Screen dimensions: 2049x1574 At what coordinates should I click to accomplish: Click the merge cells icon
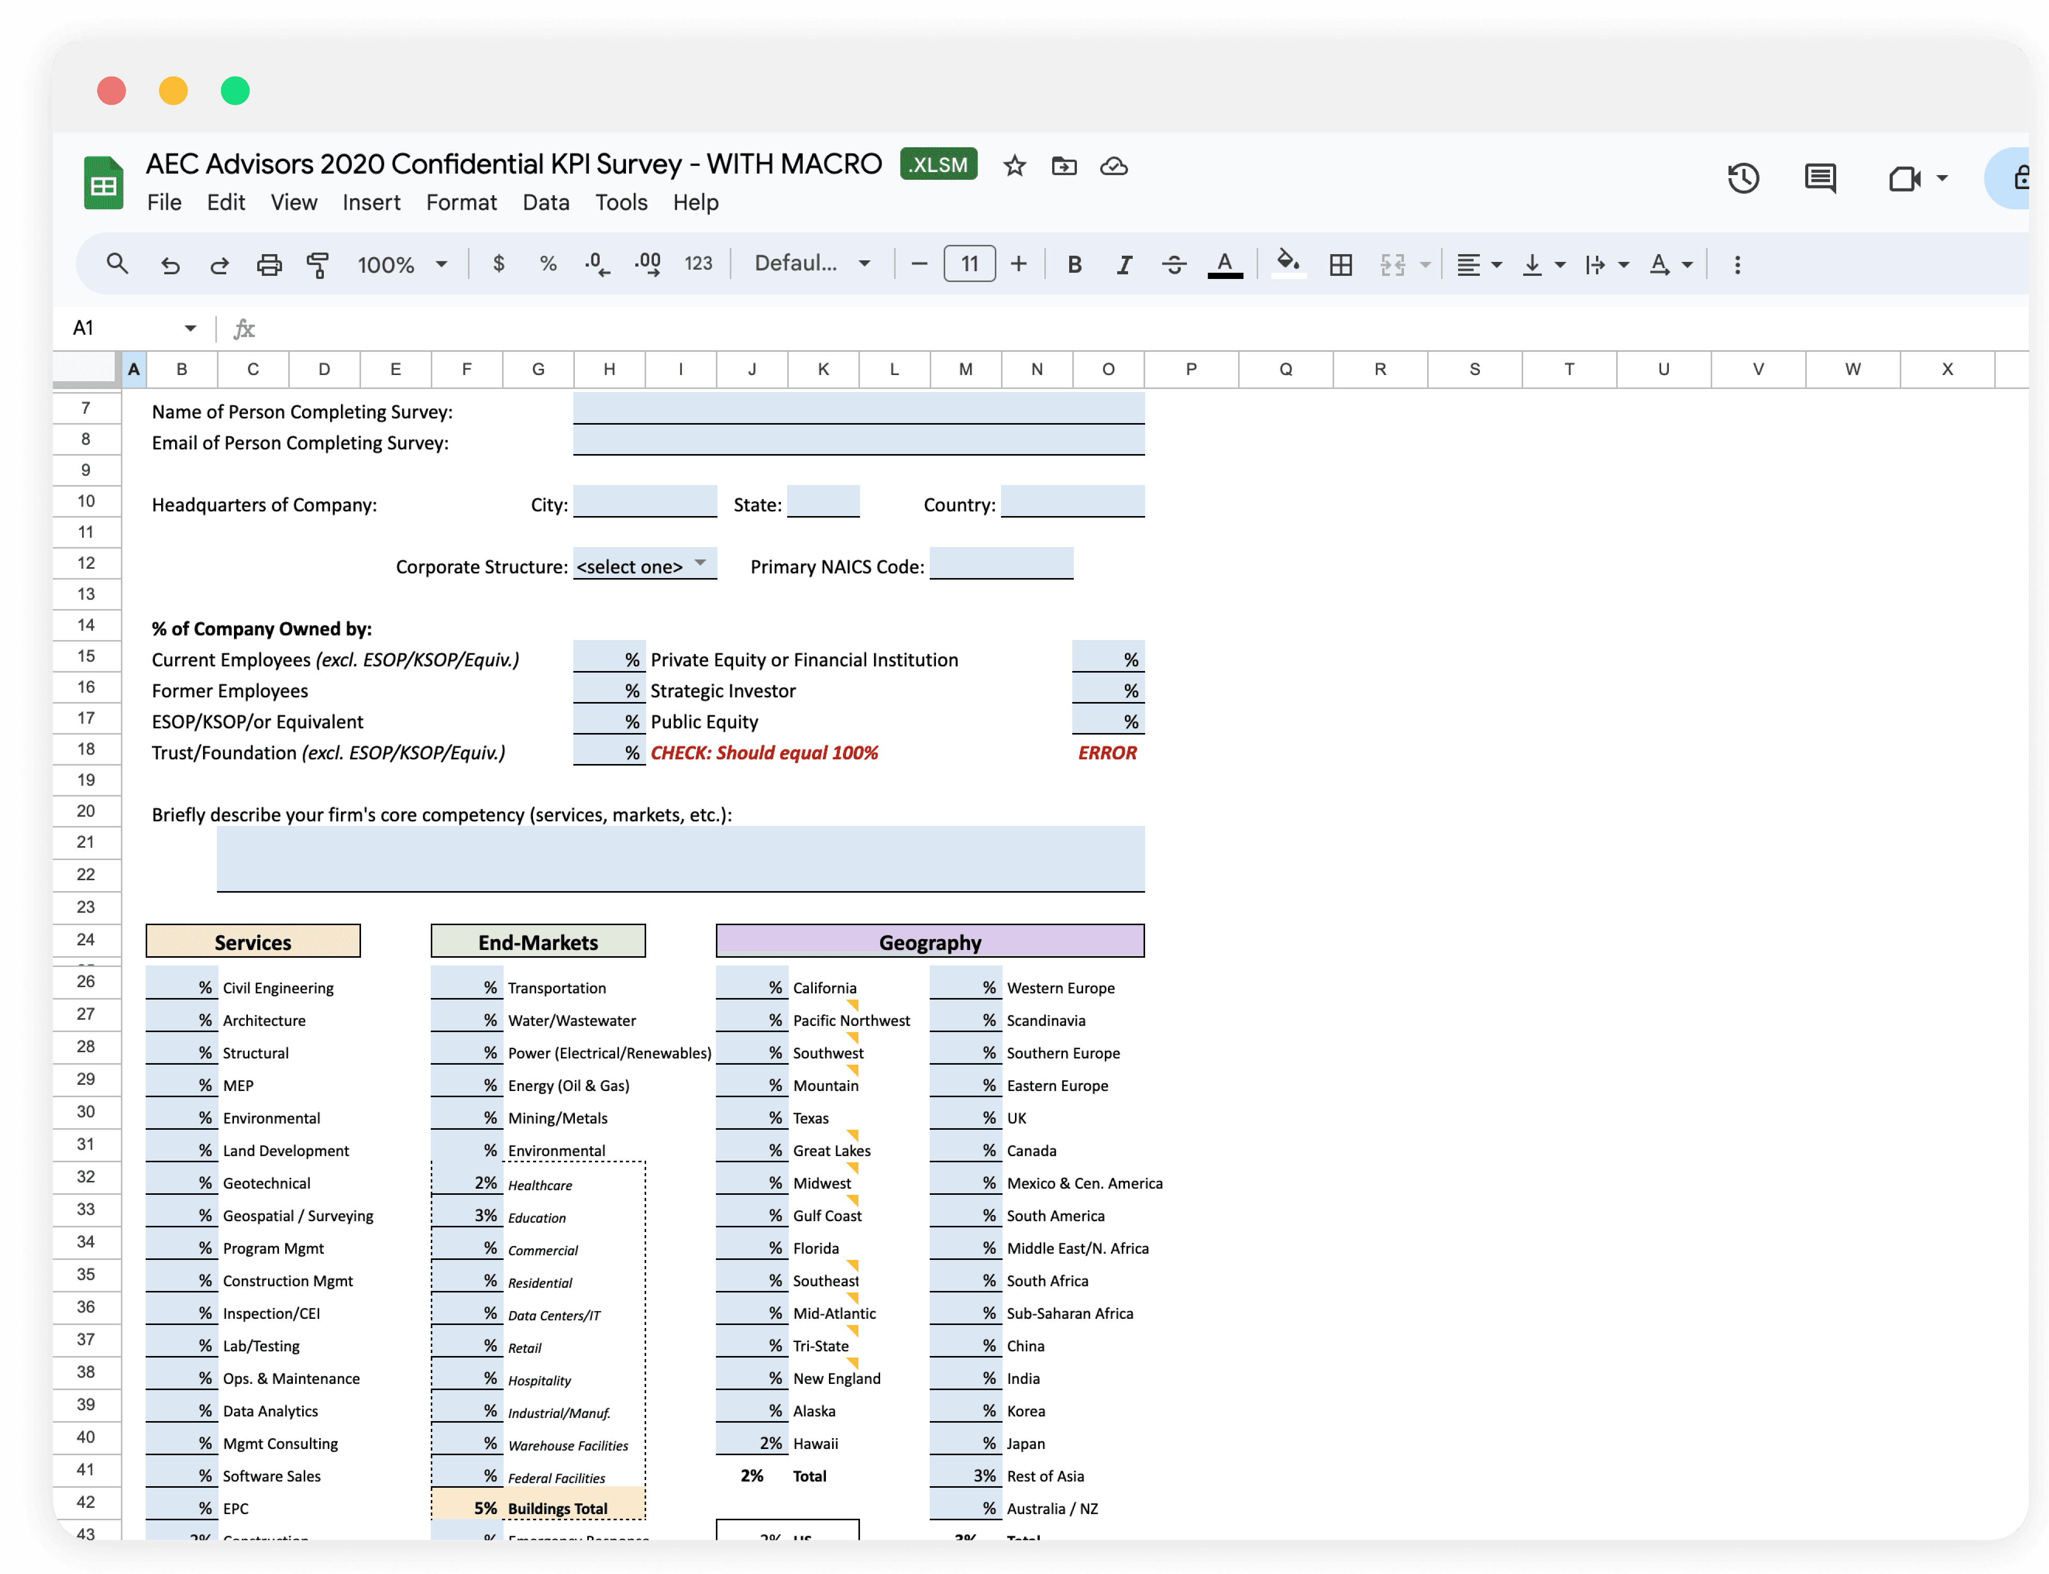(1392, 264)
